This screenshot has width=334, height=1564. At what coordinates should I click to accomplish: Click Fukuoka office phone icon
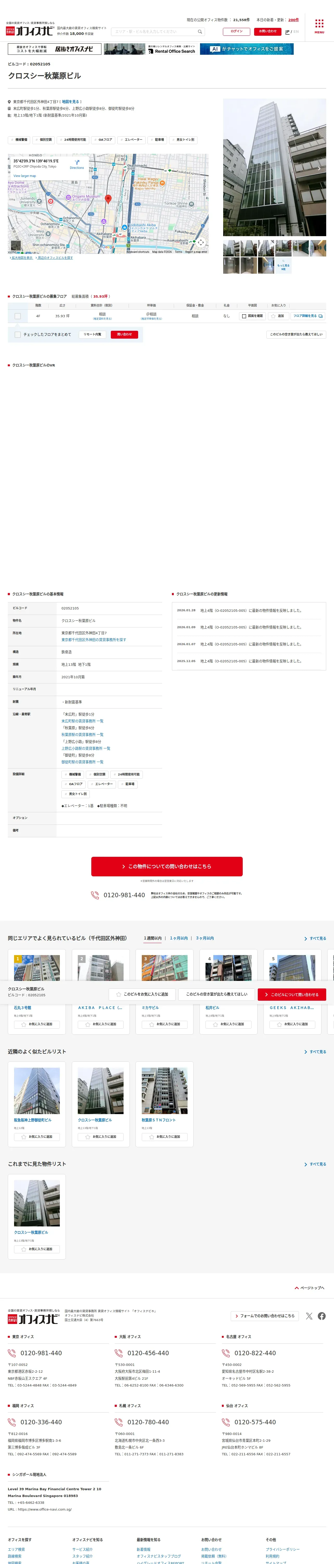pos(11,1422)
